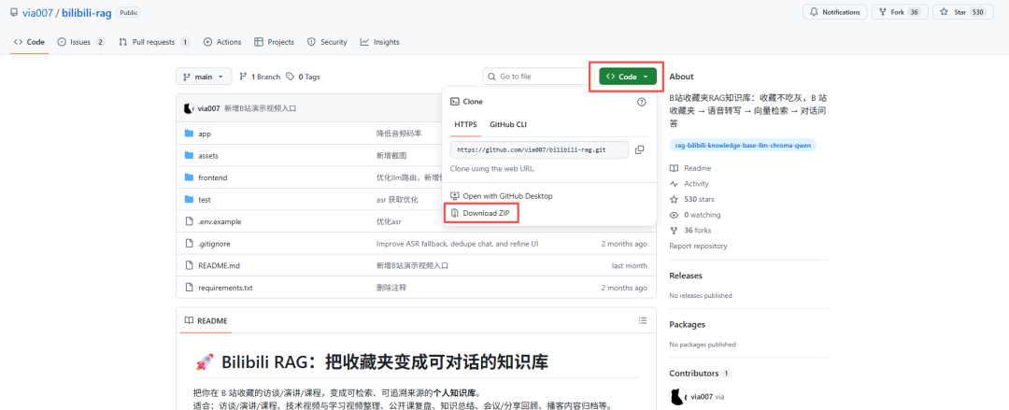The width and height of the screenshot is (1009, 410).
Task: Open the Activity link in About
Action: point(689,184)
